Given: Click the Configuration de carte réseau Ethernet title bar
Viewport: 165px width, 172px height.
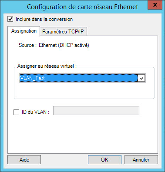Looking at the screenshot, I should point(82,7).
